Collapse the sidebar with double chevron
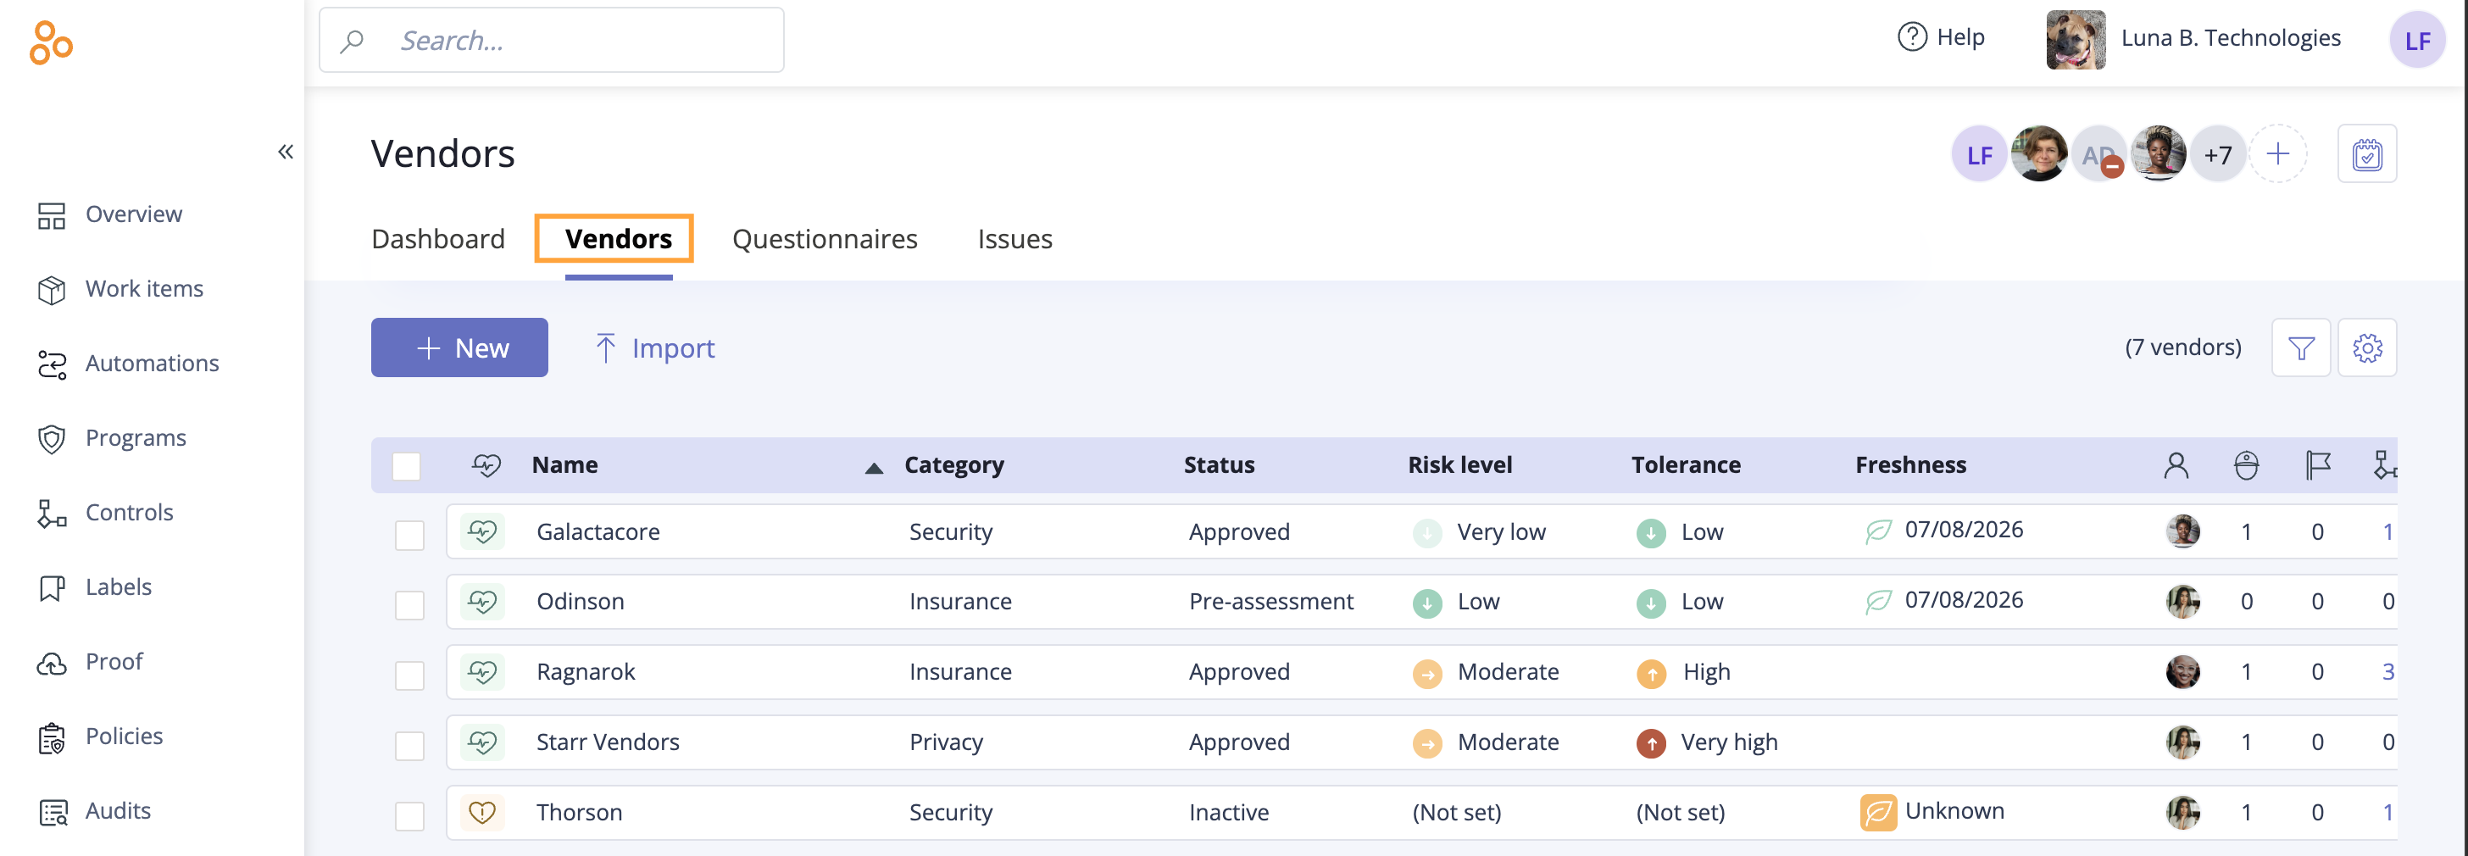Screen dimensions: 2468x856 click(x=286, y=152)
